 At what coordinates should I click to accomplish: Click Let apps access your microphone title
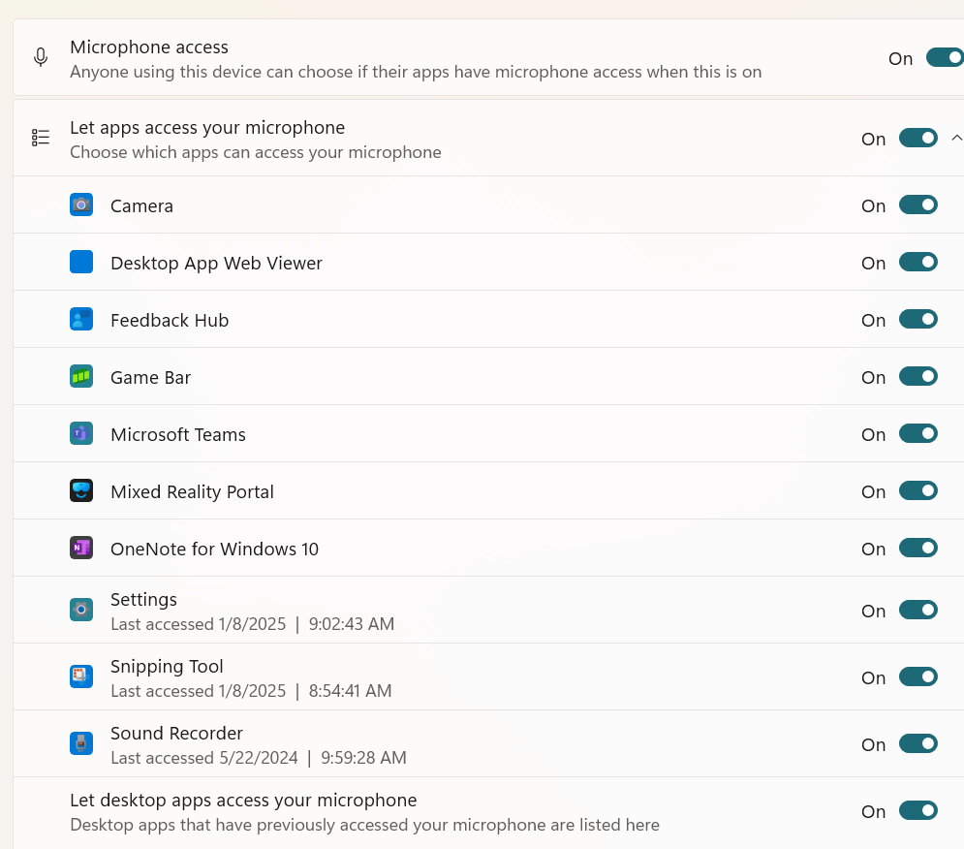tap(207, 127)
